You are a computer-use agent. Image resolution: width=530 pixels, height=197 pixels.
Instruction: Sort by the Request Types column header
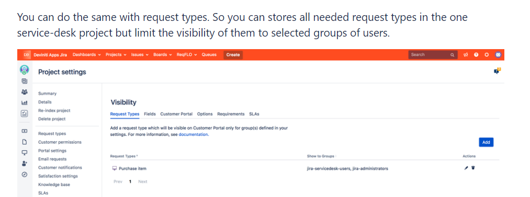[123, 156]
